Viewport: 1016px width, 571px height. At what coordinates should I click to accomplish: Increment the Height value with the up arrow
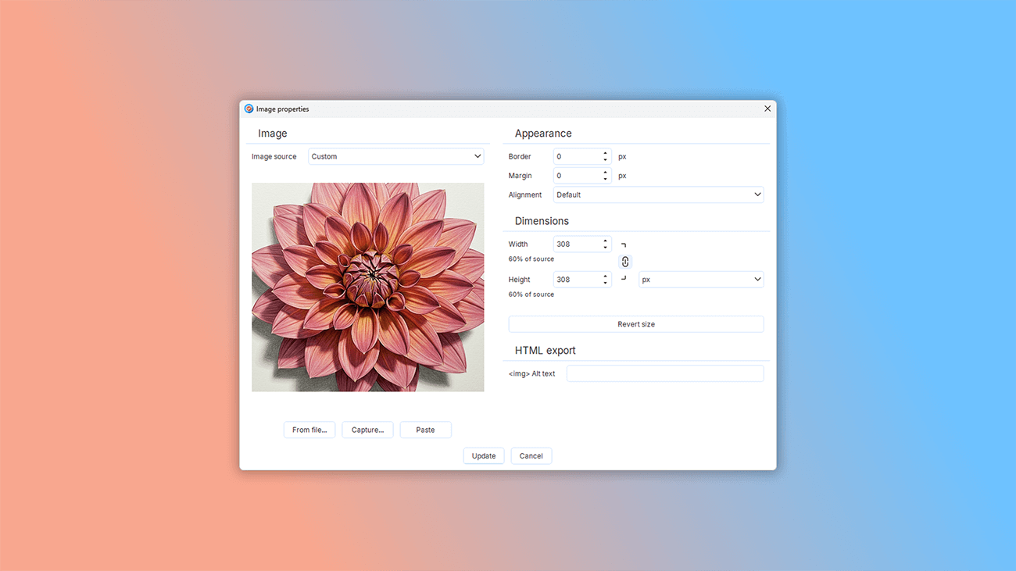604,276
